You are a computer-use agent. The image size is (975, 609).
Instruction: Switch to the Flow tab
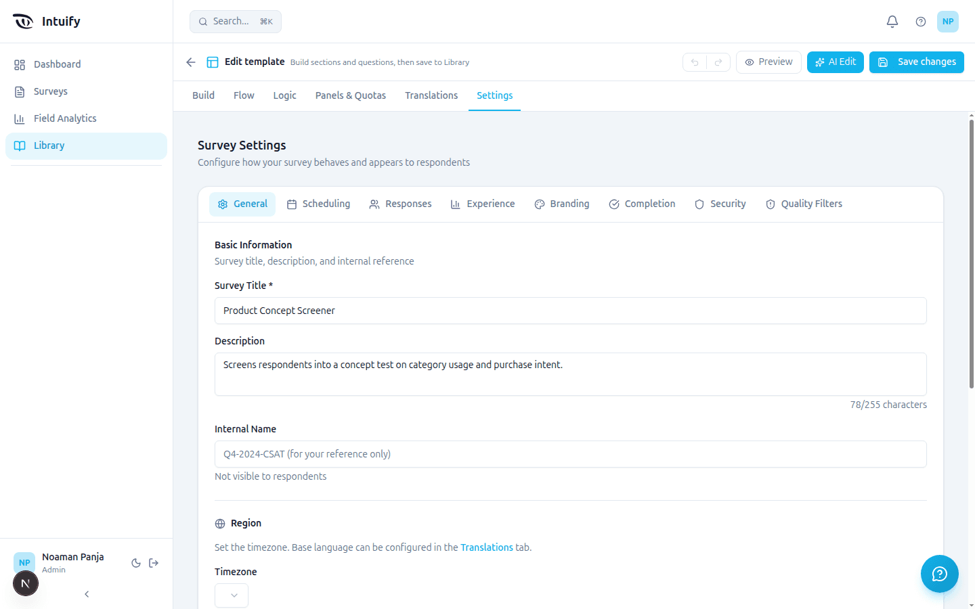(x=244, y=95)
